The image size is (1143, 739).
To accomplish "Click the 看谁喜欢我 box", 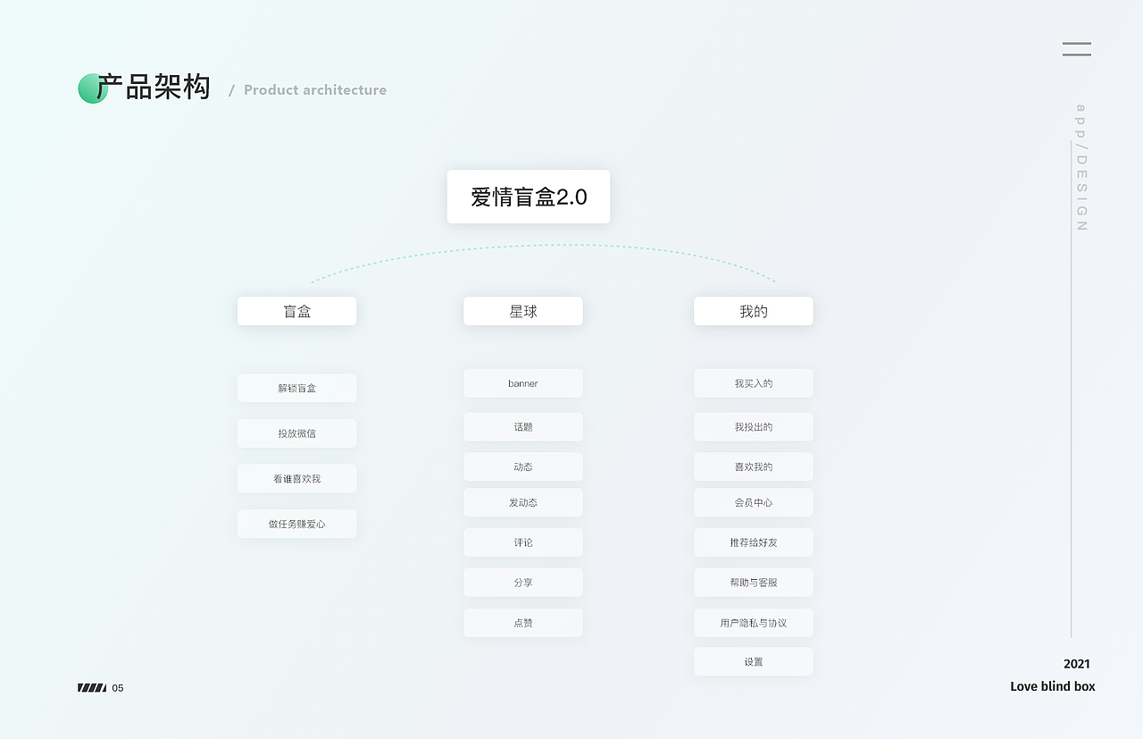I will [x=297, y=478].
